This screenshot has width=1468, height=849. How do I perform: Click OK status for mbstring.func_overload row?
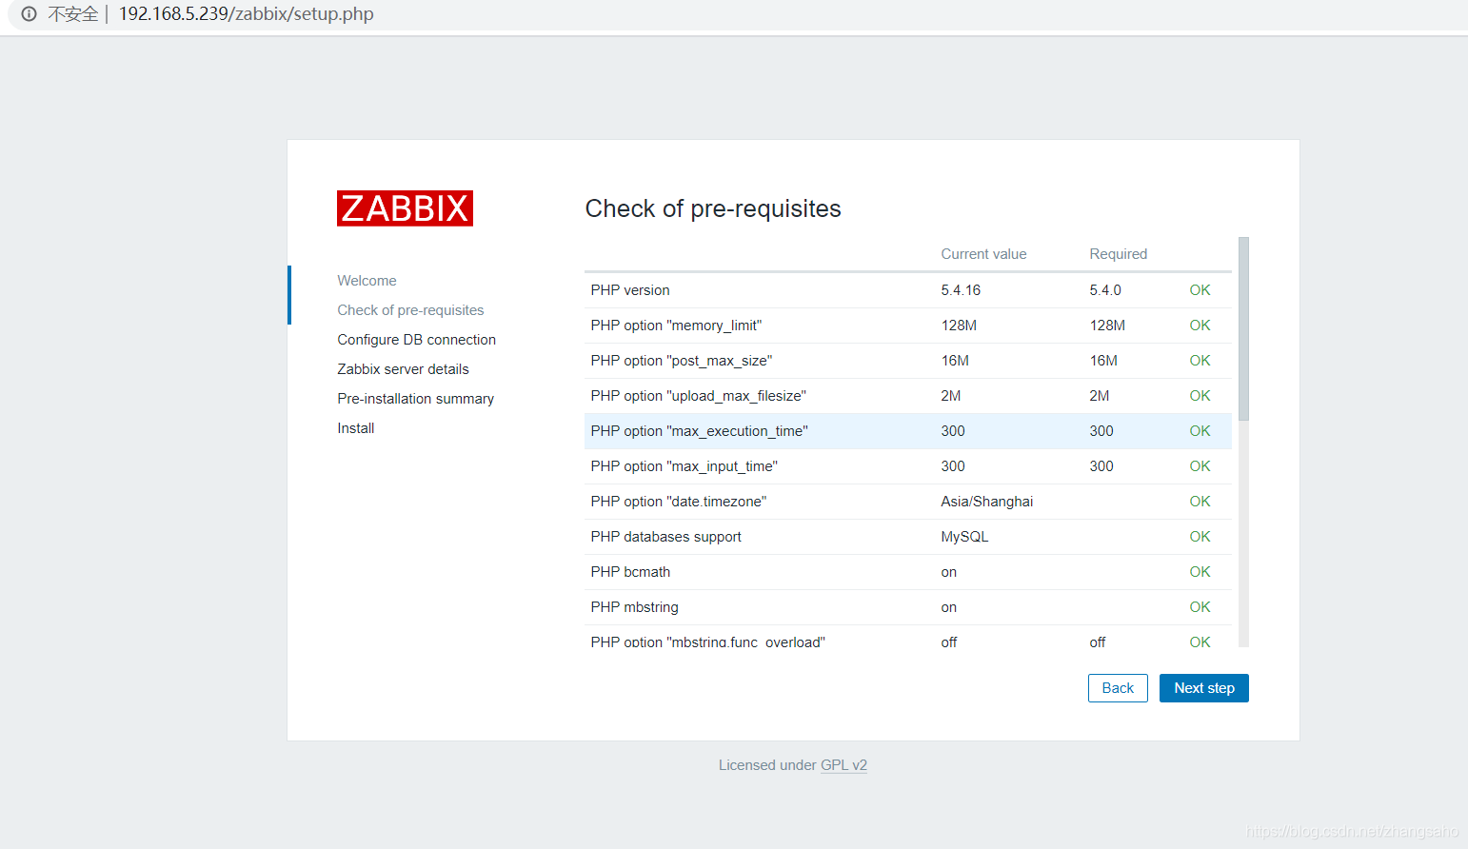coord(1200,642)
